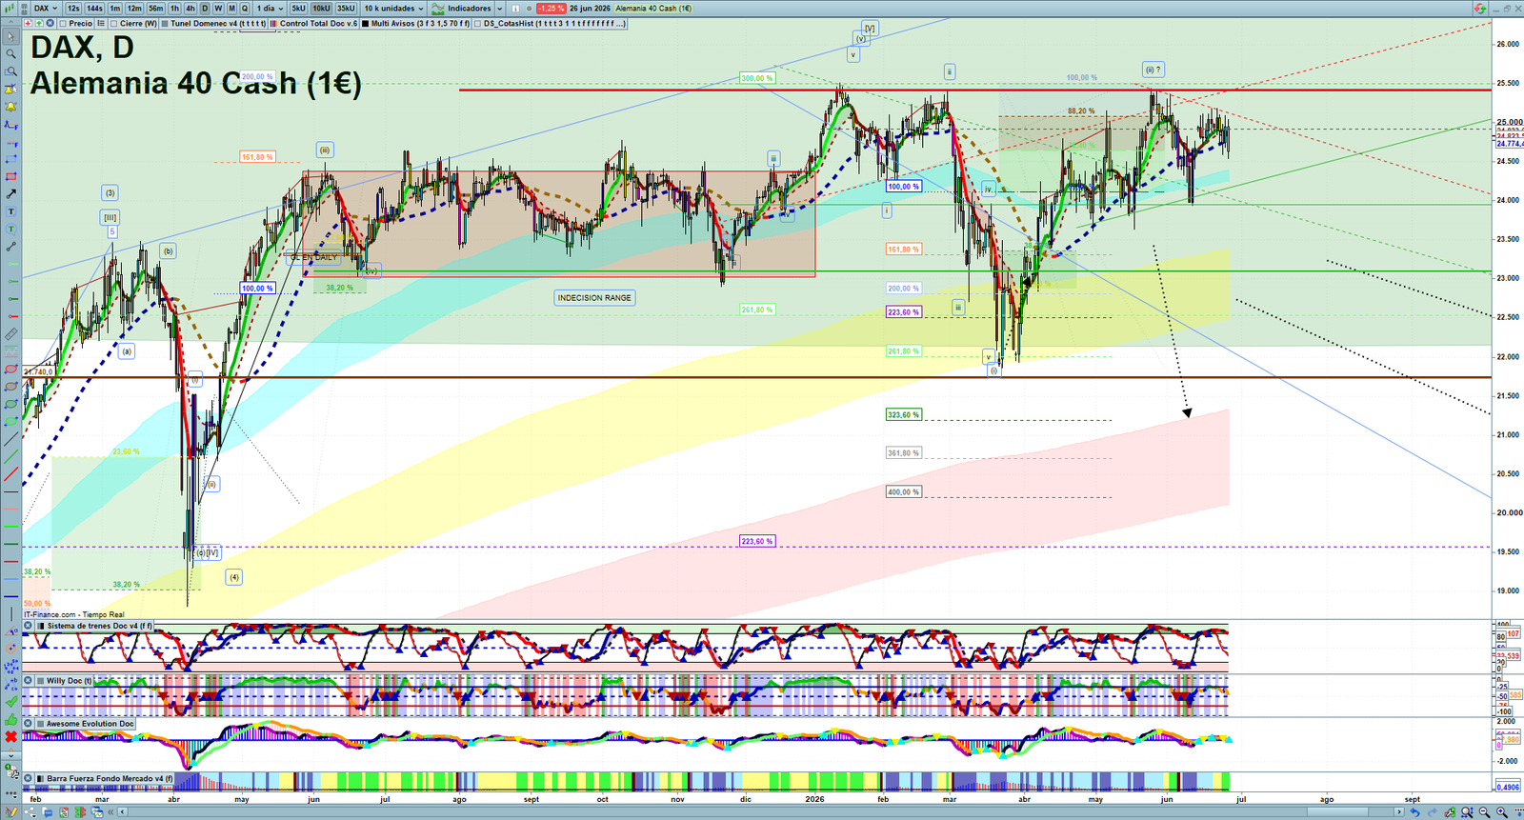The height and width of the screenshot is (820, 1524).
Task: Open the chart pencil drawing-mode icon
Action: click(11, 812)
